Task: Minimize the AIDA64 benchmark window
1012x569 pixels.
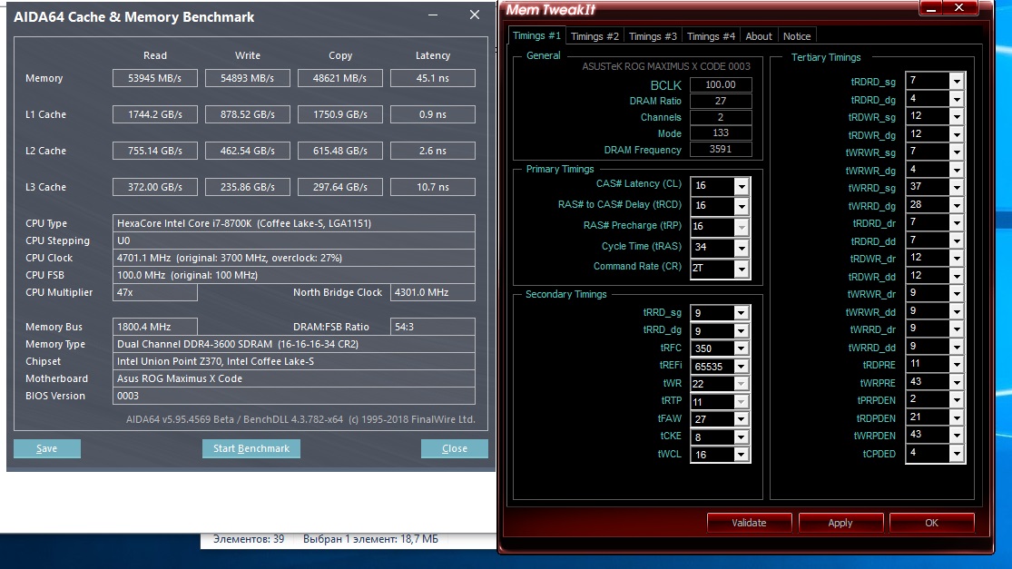Action: coord(432,15)
